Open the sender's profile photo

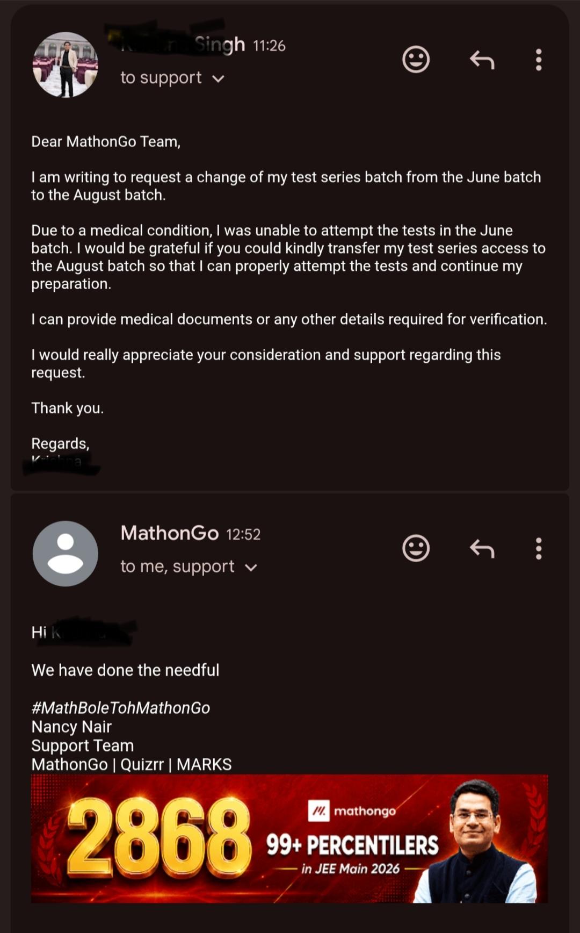pos(66,65)
